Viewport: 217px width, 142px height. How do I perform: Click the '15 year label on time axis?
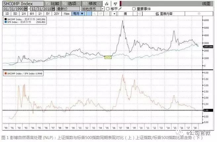point(175,128)
